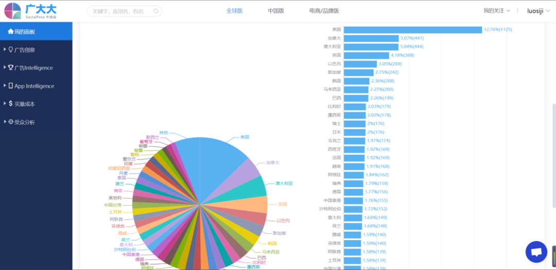Screen dimensions: 556x270
Task: Click the 广大大 SocialPeta logo
Action: click(x=31, y=11)
